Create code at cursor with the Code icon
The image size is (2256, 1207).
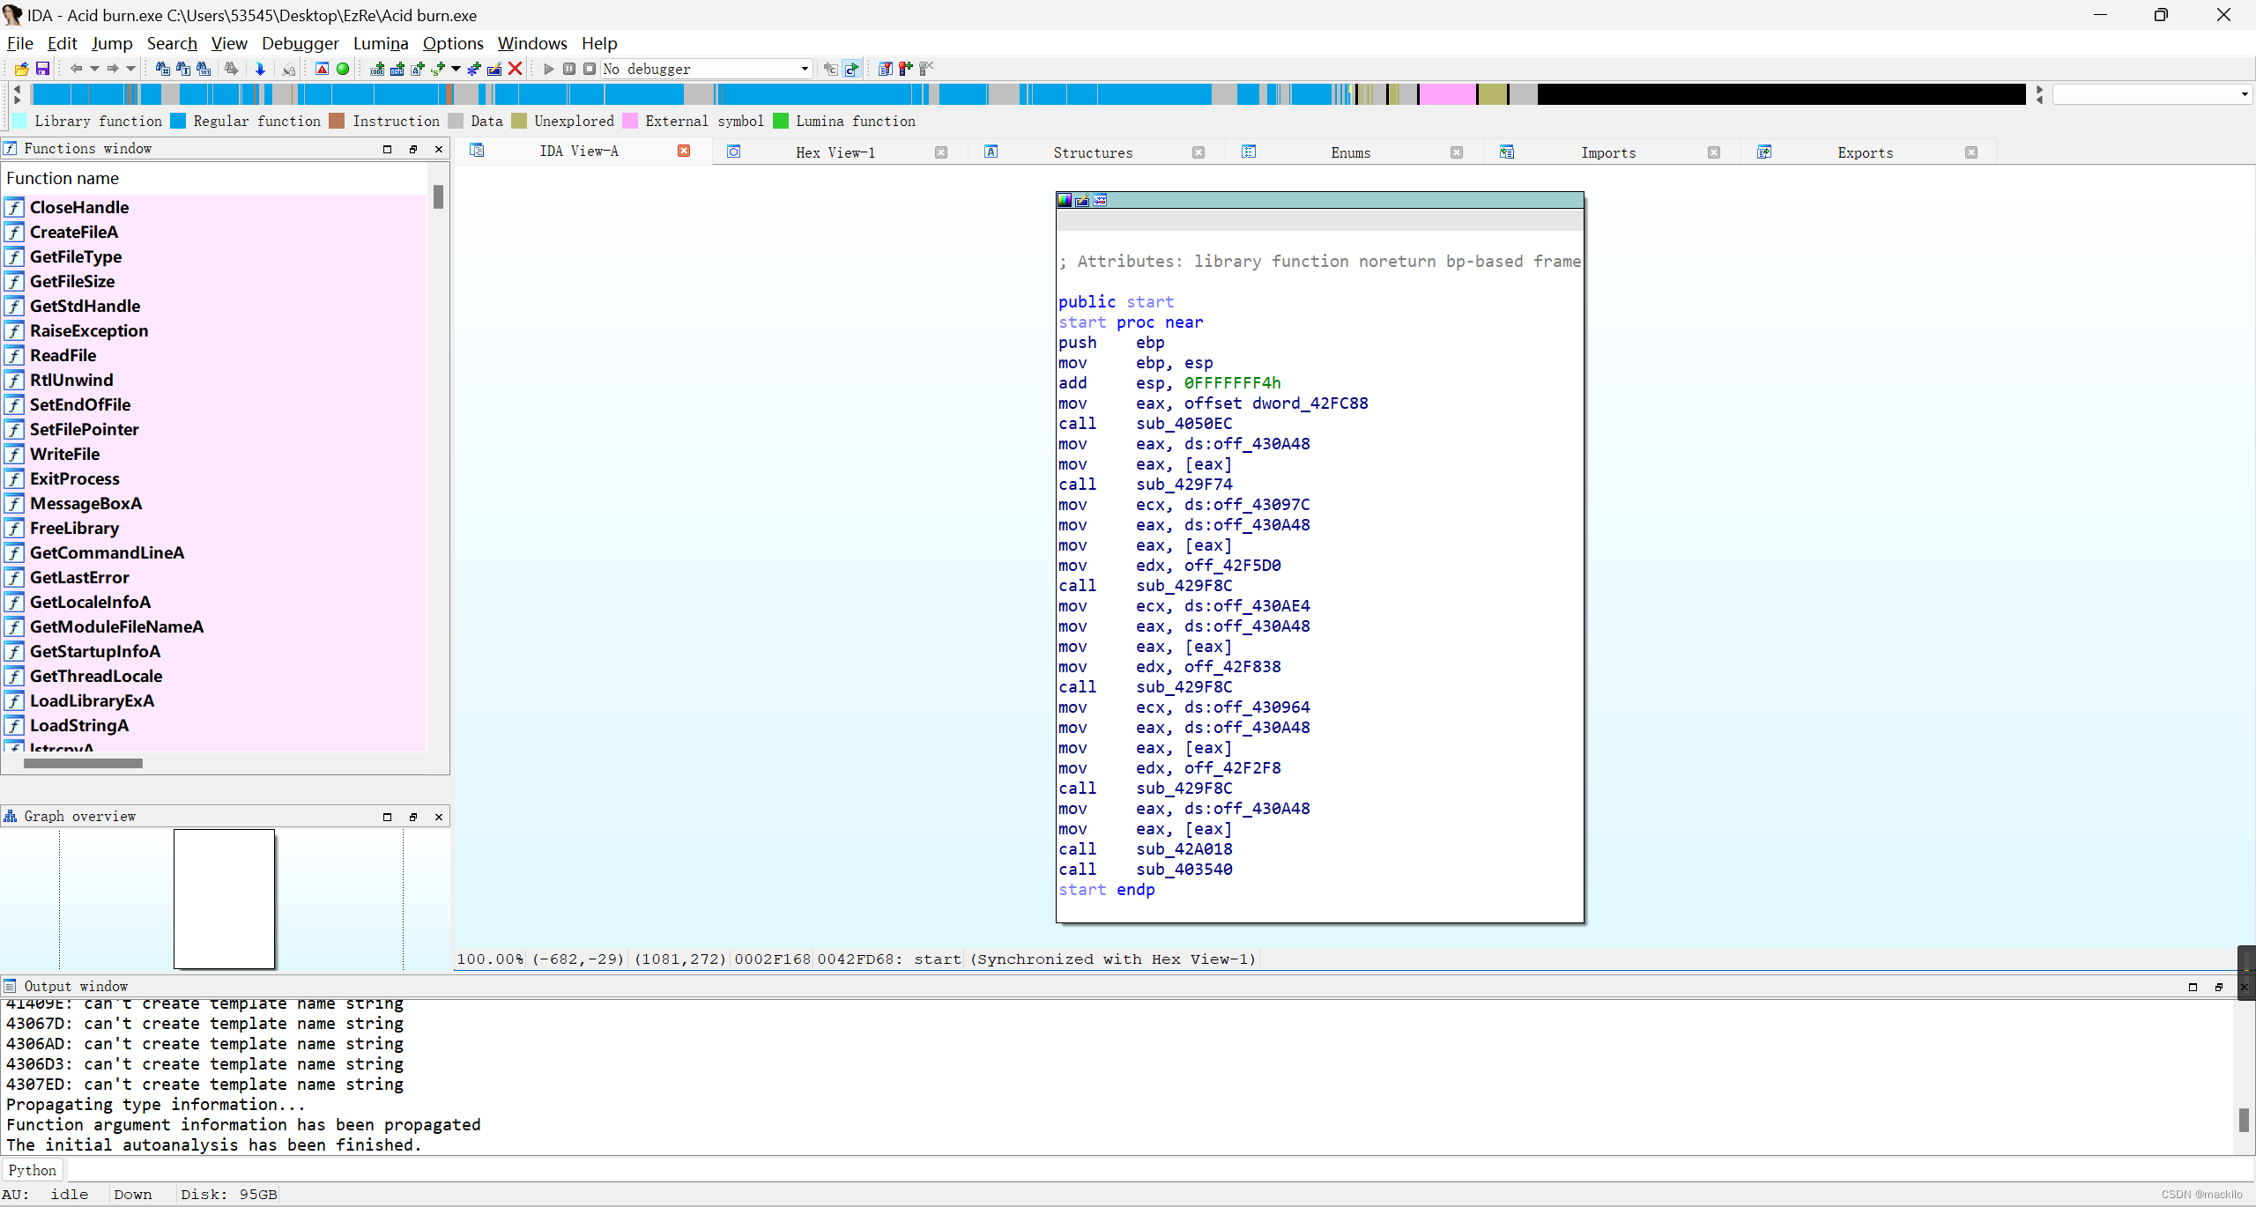(376, 69)
